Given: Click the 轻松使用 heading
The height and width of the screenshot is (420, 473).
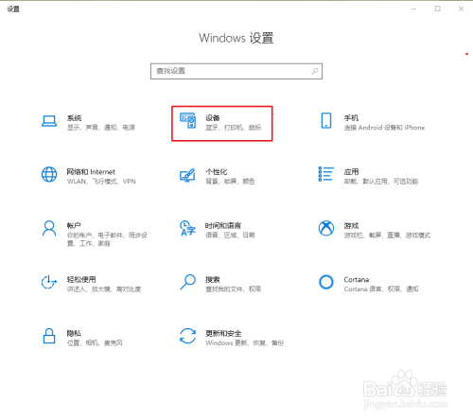Looking at the screenshot, I should [81, 279].
